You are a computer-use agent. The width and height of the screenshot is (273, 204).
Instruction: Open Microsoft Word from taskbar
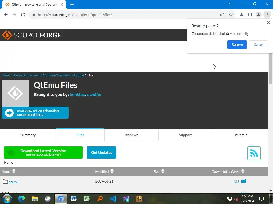[74, 199]
